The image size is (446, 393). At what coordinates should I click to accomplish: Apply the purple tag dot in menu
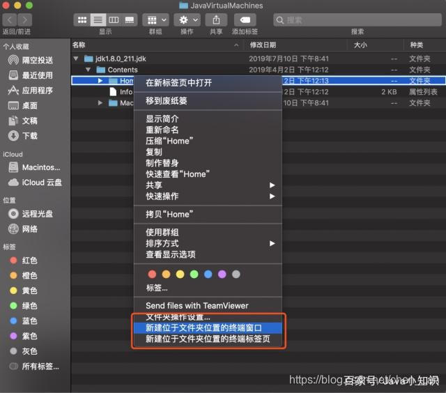222,274
